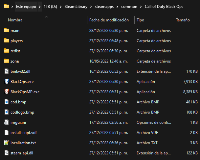Sort by the Tamaño column header
This screenshot has height=160, width=200.
point(183,20)
